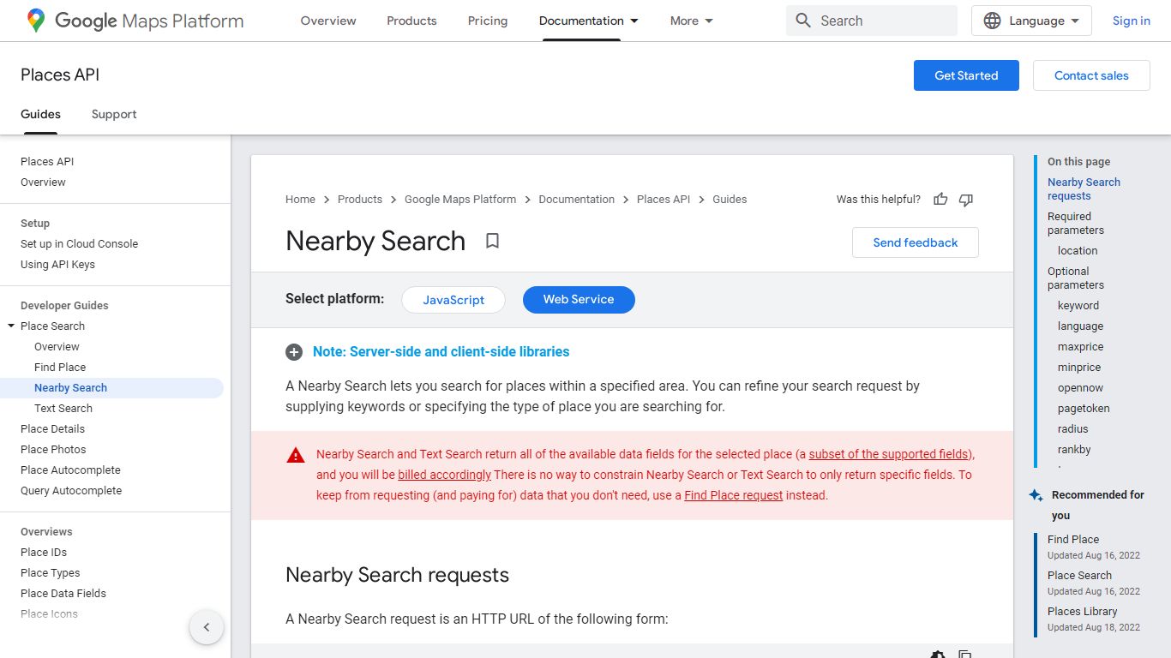Open Place Photos in sidebar
The height and width of the screenshot is (658, 1171).
[x=53, y=449]
